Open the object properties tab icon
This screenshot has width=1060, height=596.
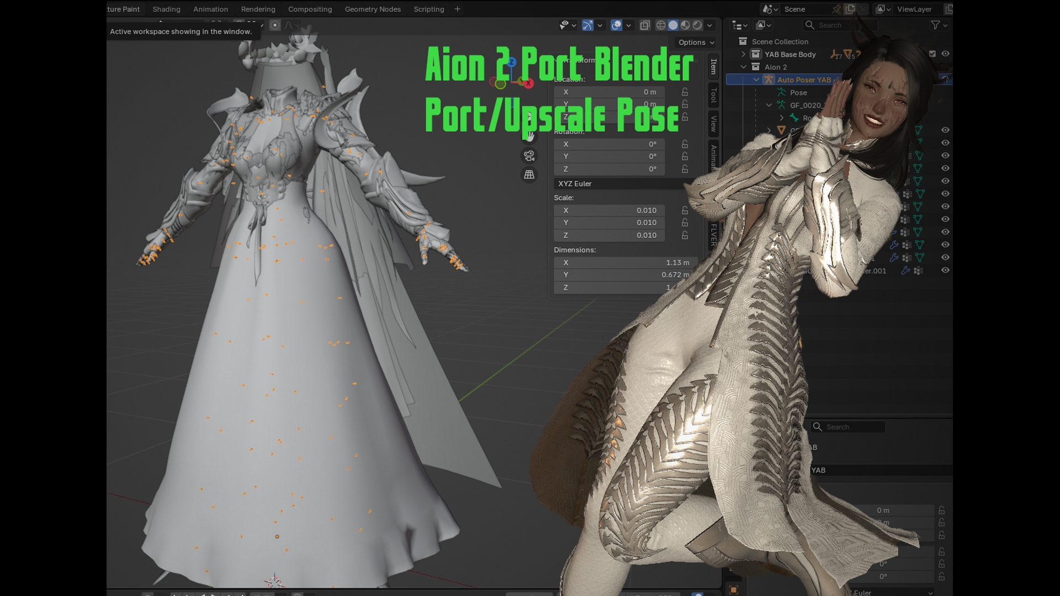(734, 590)
